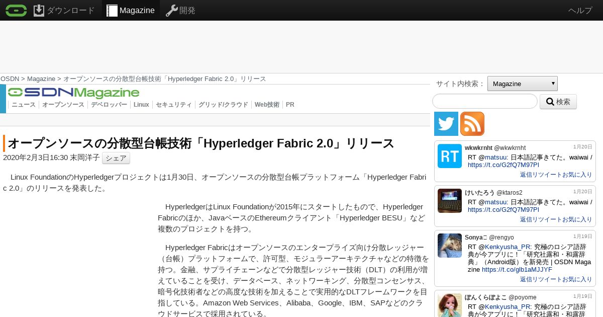This screenshot has height=317, width=603.
Task: Select the PR category tab
Action: tap(290, 105)
